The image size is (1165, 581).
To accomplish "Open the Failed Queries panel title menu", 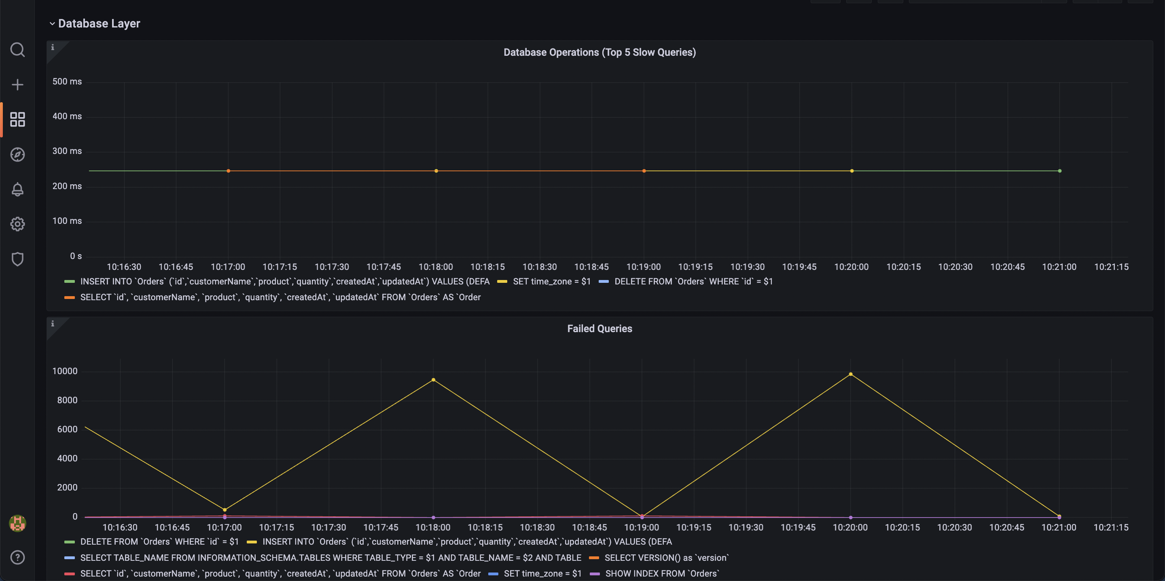I will (599, 328).
